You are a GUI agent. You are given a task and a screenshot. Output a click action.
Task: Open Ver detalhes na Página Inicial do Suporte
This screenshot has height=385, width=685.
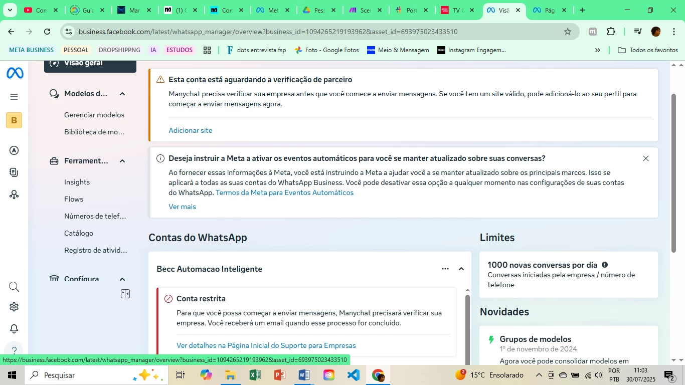coord(266,345)
